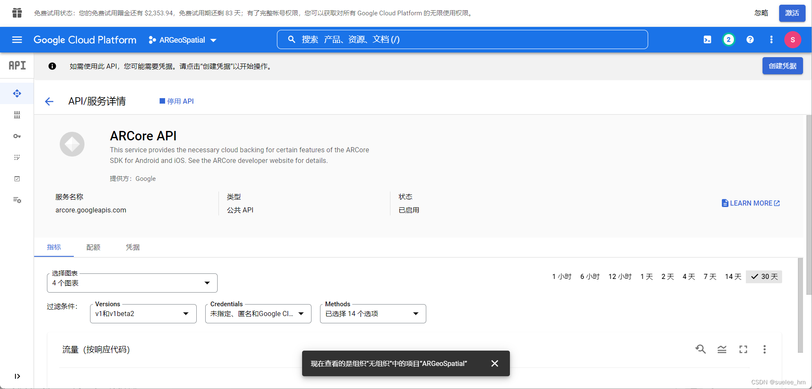This screenshot has height=389, width=812.
Task: Click 忽略 to dismiss trial banner
Action: coord(761,13)
